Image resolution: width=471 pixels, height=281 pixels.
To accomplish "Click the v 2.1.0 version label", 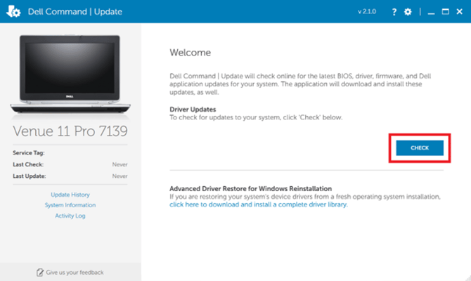I will click(x=367, y=12).
